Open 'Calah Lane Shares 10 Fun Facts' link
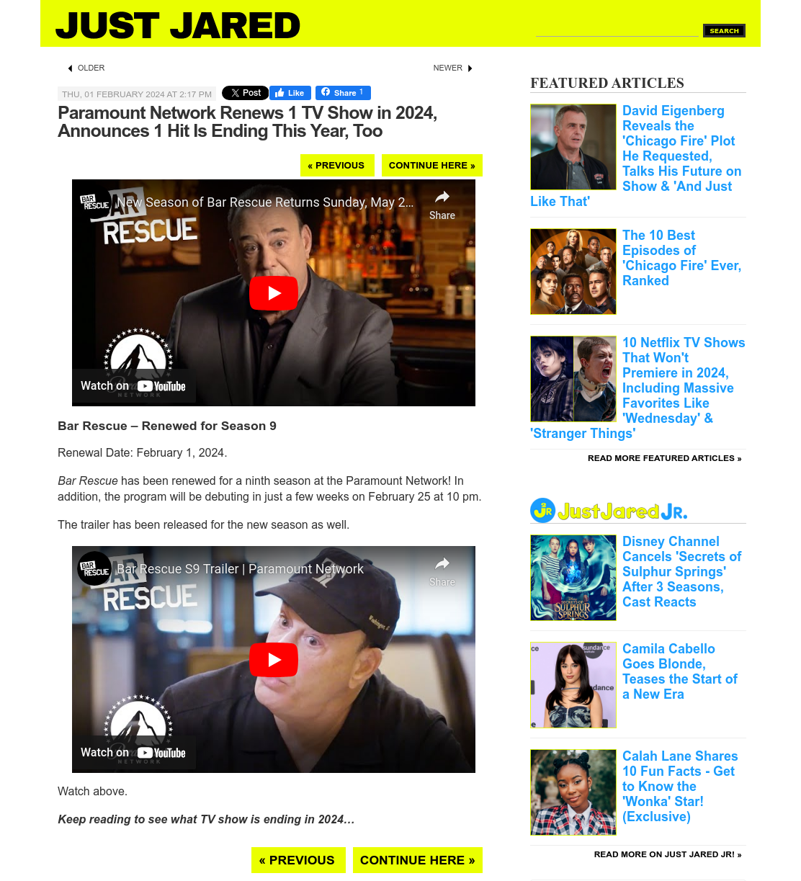The image size is (801, 881). [x=680, y=787]
